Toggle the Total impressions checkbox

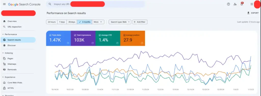pyautogui.click(x=75, y=35)
